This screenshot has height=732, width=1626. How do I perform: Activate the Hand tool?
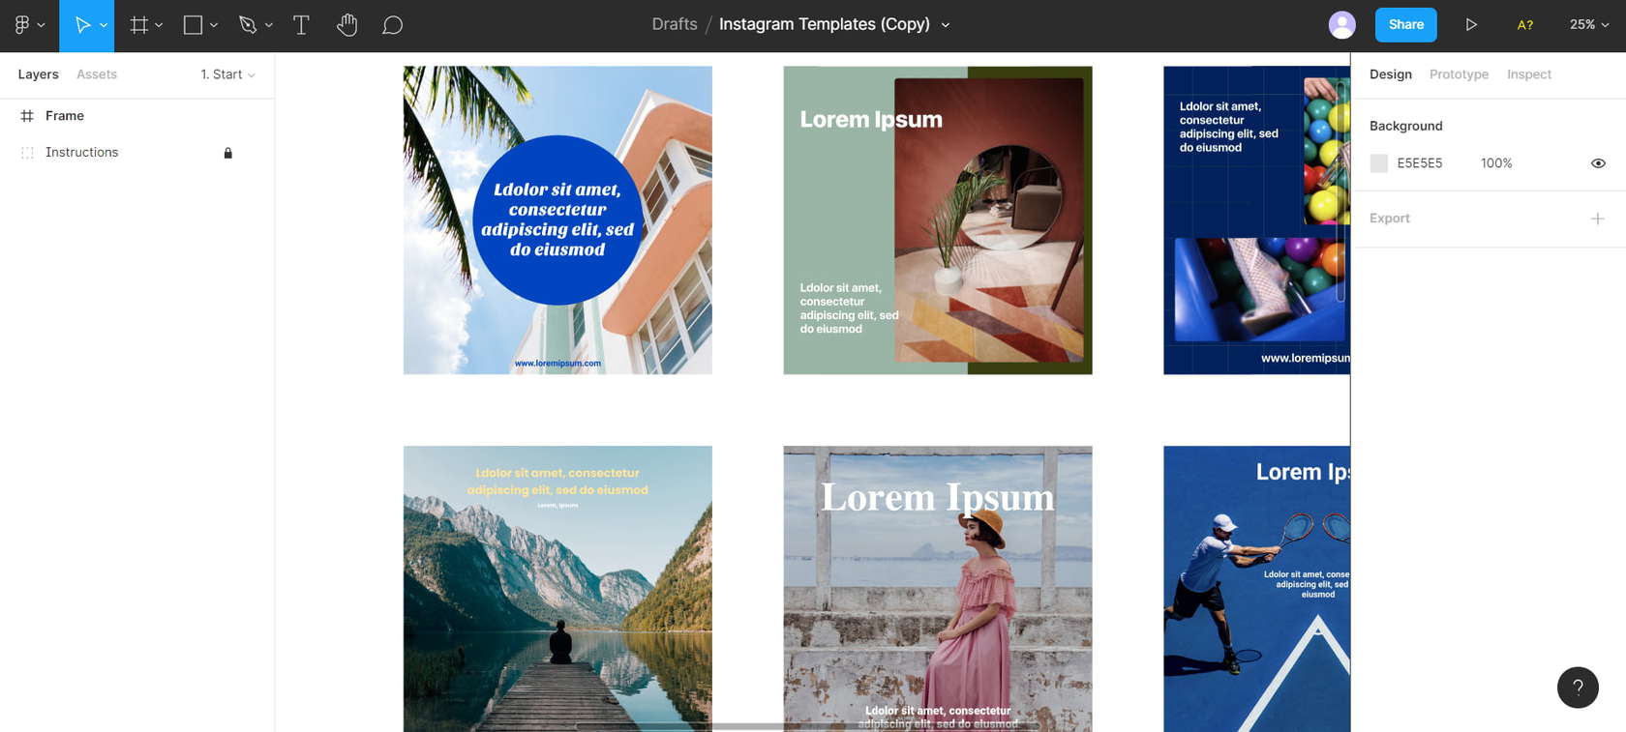(x=346, y=25)
